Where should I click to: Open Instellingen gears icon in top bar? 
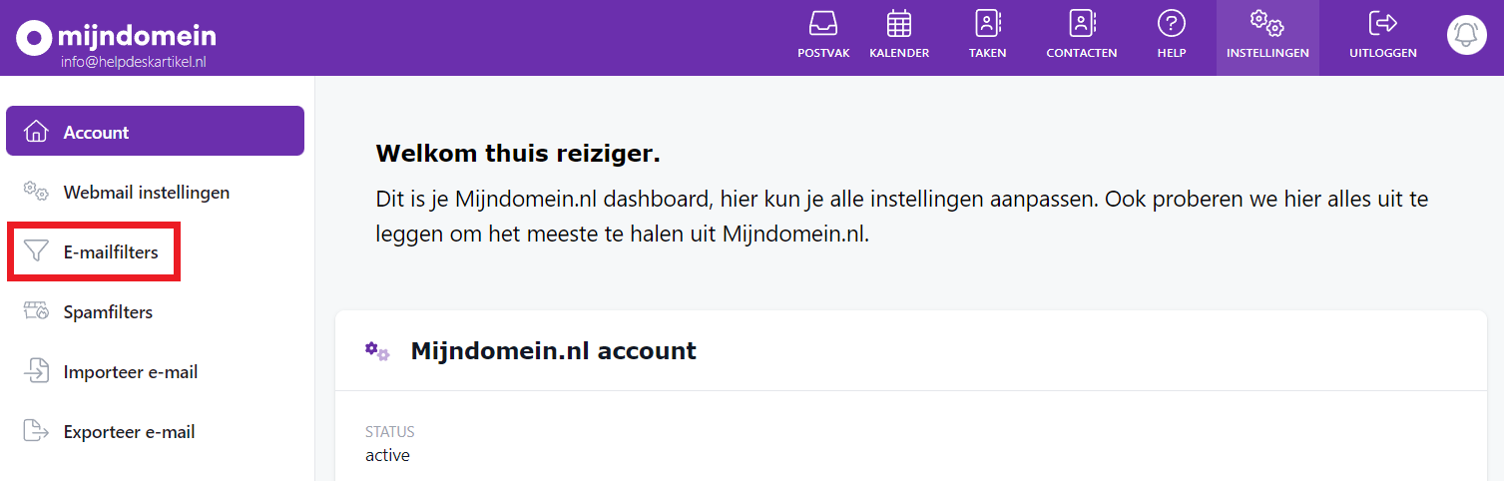[1266, 24]
